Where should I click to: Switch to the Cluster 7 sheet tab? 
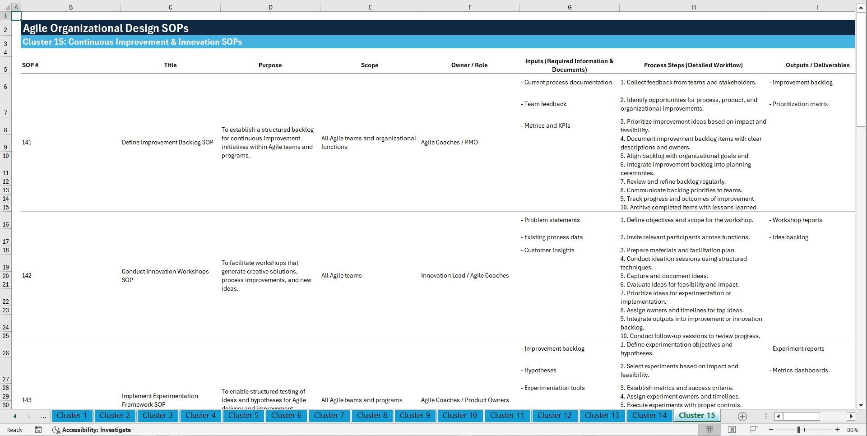pyautogui.click(x=329, y=416)
